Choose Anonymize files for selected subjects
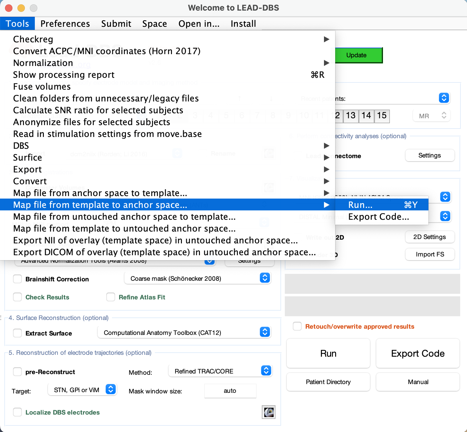The width and height of the screenshot is (467, 432). (168, 122)
